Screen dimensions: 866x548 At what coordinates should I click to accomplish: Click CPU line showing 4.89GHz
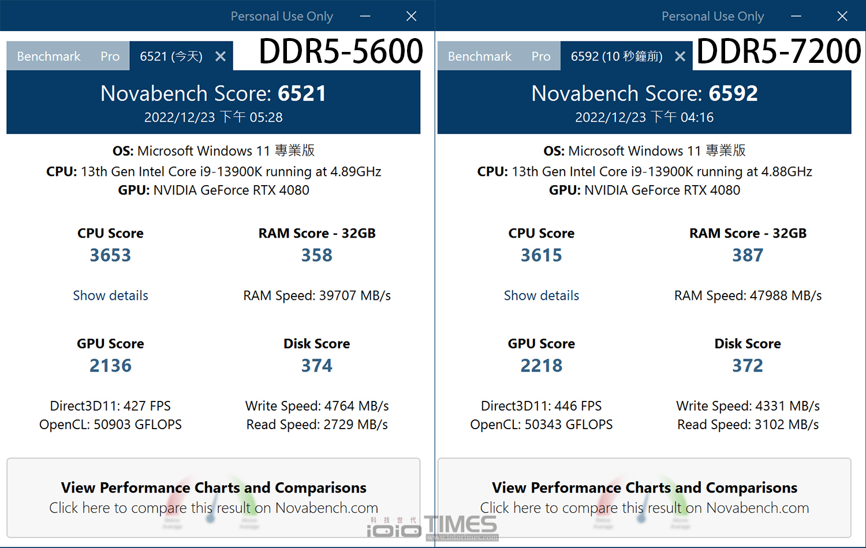(x=214, y=171)
